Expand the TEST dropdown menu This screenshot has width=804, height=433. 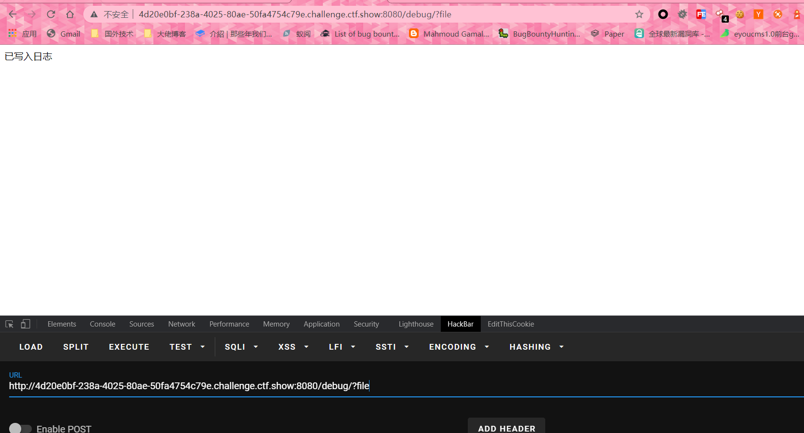click(187, 347)
